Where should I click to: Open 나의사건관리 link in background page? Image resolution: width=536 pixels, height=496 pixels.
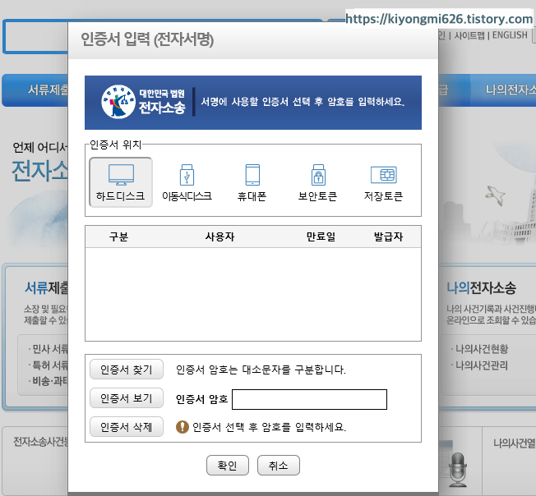(482, 365)
